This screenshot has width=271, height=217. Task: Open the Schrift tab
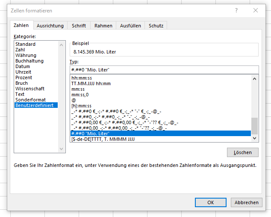click(x=79, y=26)
